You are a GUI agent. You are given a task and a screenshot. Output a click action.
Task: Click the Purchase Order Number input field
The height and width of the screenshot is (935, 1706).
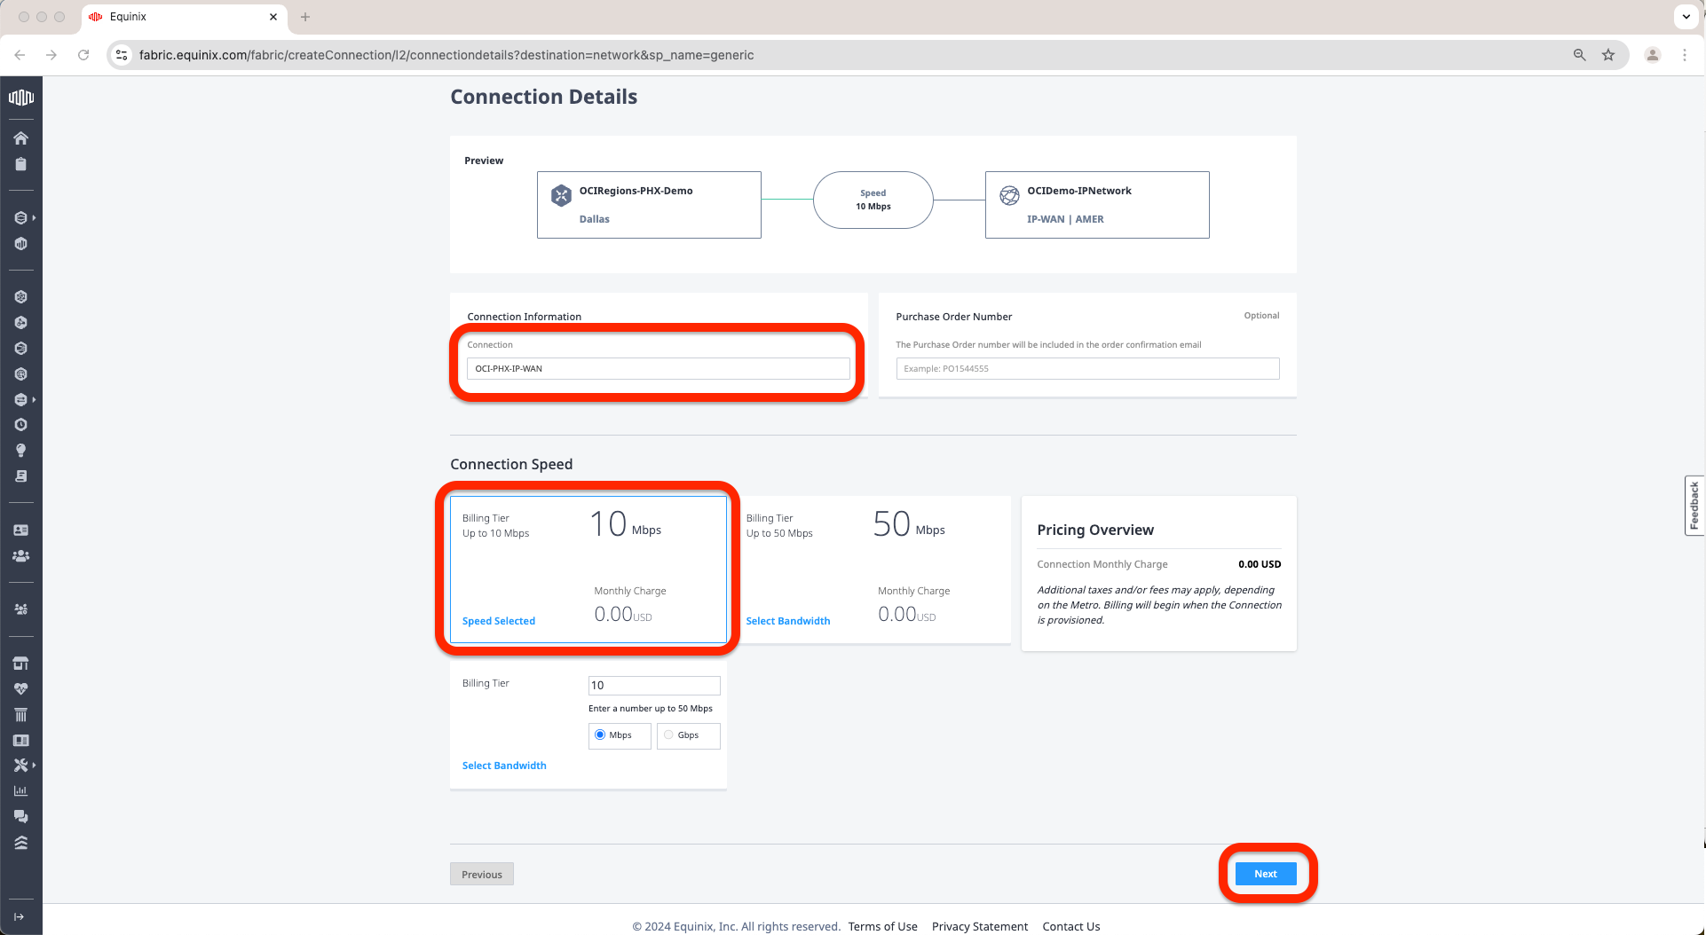pos(1087,368)
